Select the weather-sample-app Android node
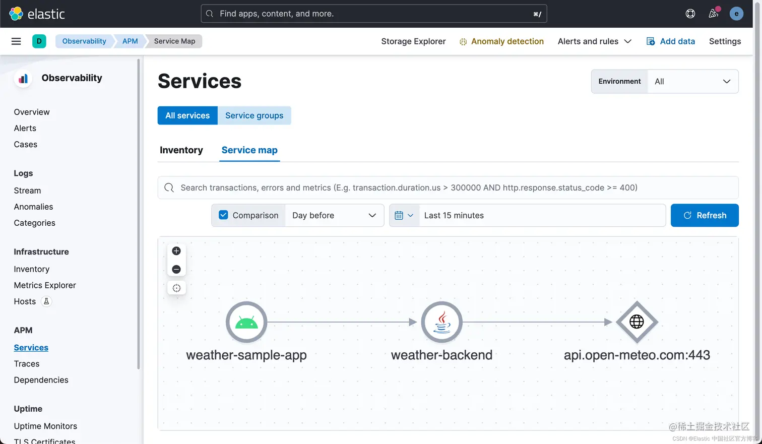Image resolution: width=762 pixels, height=444 pixels. pyautogui.click(x=246, y=322)
